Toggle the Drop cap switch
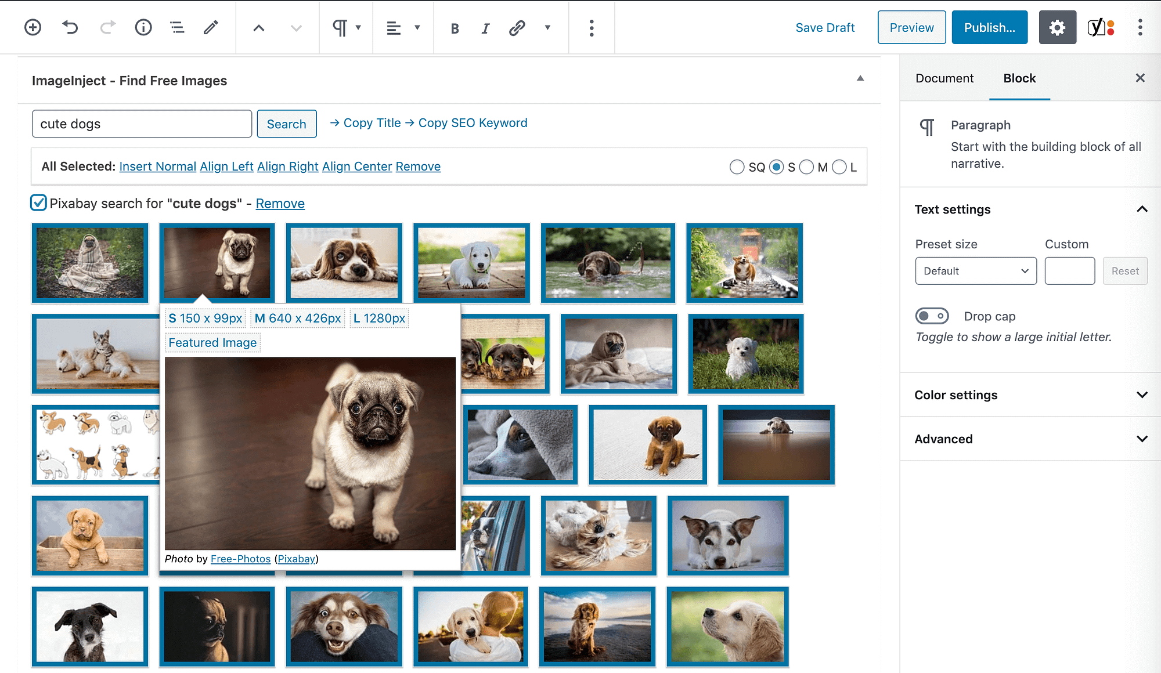The width and height of the screenshot is (1161, 673). 931,315
